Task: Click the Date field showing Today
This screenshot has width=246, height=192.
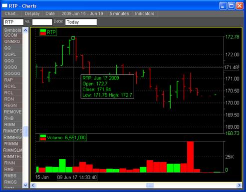Action: click(81, 22)
